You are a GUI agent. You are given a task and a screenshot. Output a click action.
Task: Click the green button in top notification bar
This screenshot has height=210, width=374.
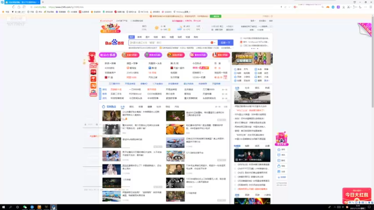pyautogui.click(x=216, y=16)
